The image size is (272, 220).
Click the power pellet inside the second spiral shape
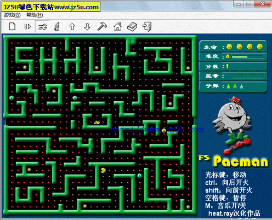pos(54,91)
